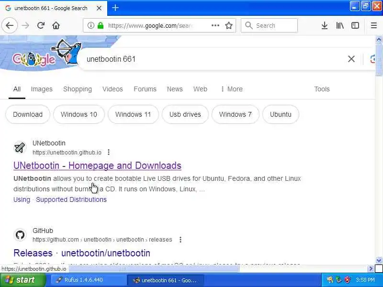Open a new tab with plus icon
Image resolution: width=383 pixels, height=287 pixels.
(x=115, y=8)
